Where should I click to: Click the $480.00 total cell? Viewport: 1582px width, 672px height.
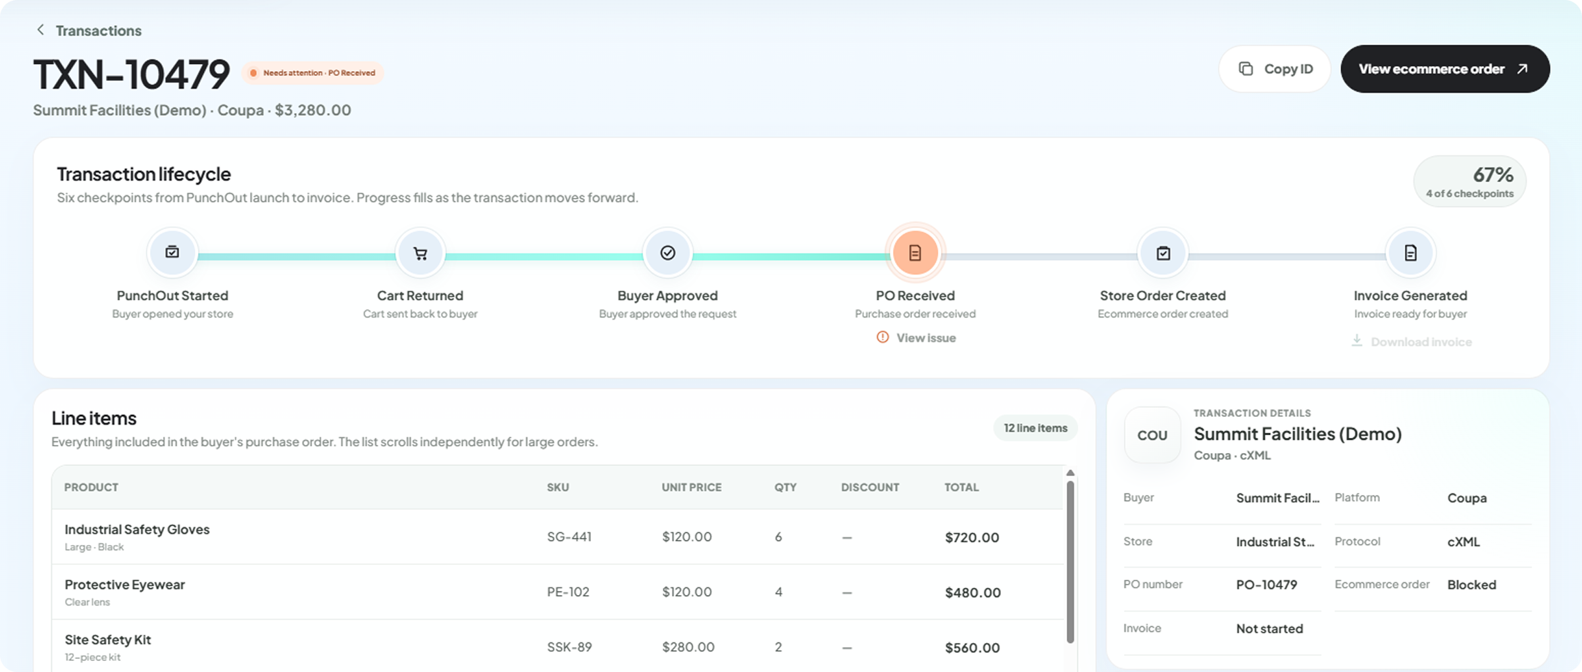[973, 593]
